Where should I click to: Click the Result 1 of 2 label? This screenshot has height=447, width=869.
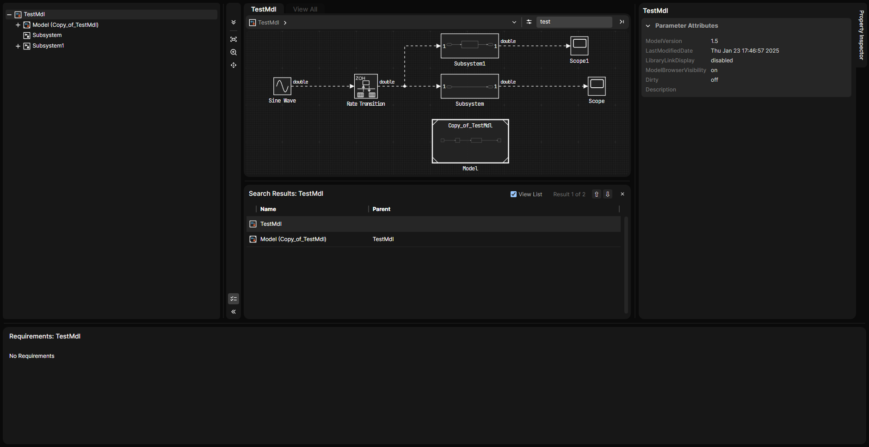tap(569, 194)
